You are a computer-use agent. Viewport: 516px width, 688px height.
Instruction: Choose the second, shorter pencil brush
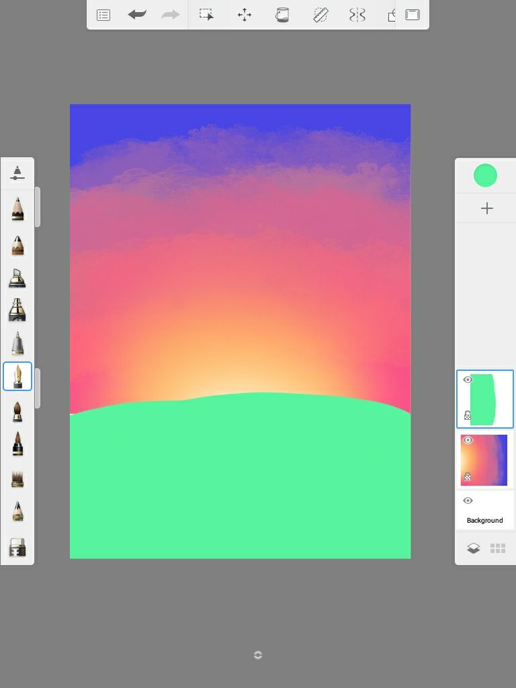coord(17,246)
